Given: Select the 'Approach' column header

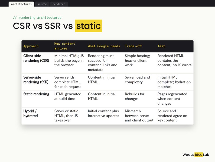Looking at the screenshot, I should click(x=31, y=46).
